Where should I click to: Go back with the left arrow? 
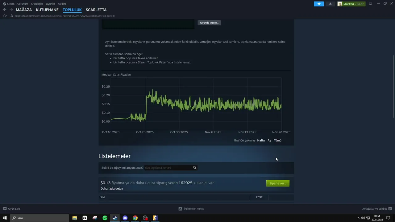tap(5, 10)
